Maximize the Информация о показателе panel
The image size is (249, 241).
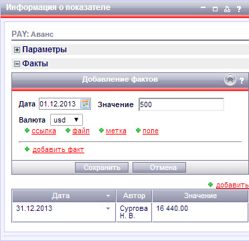[215, 9]
